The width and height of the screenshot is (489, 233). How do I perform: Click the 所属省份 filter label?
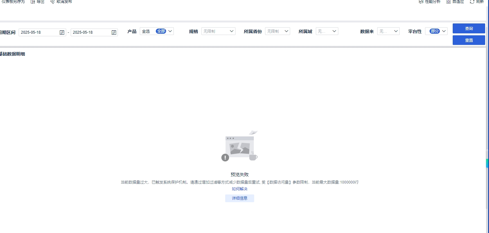point(253,31)
